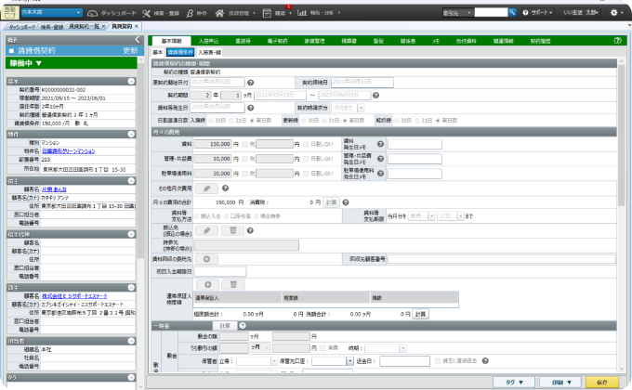Click the 保存 save button

click(x=601, y=382)
